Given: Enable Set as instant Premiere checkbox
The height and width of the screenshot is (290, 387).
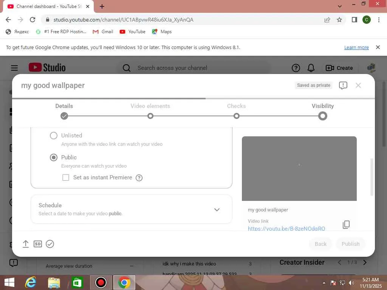Looking at the screenshot, I should click(66, 177).
